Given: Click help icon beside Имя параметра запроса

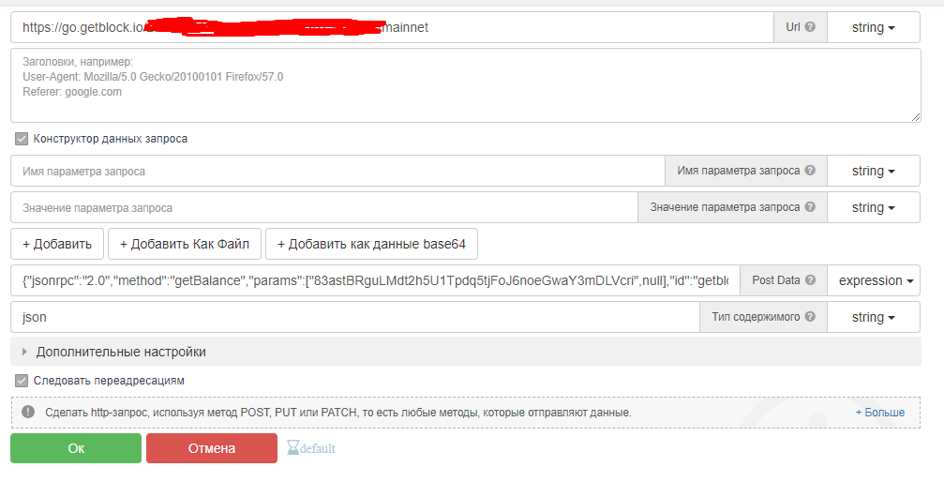Looking at the screenshot, I should (810, 171).
